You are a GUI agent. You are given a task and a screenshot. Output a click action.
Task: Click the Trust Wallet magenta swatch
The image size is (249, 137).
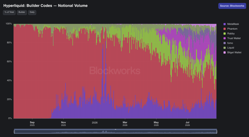(224, 38)
